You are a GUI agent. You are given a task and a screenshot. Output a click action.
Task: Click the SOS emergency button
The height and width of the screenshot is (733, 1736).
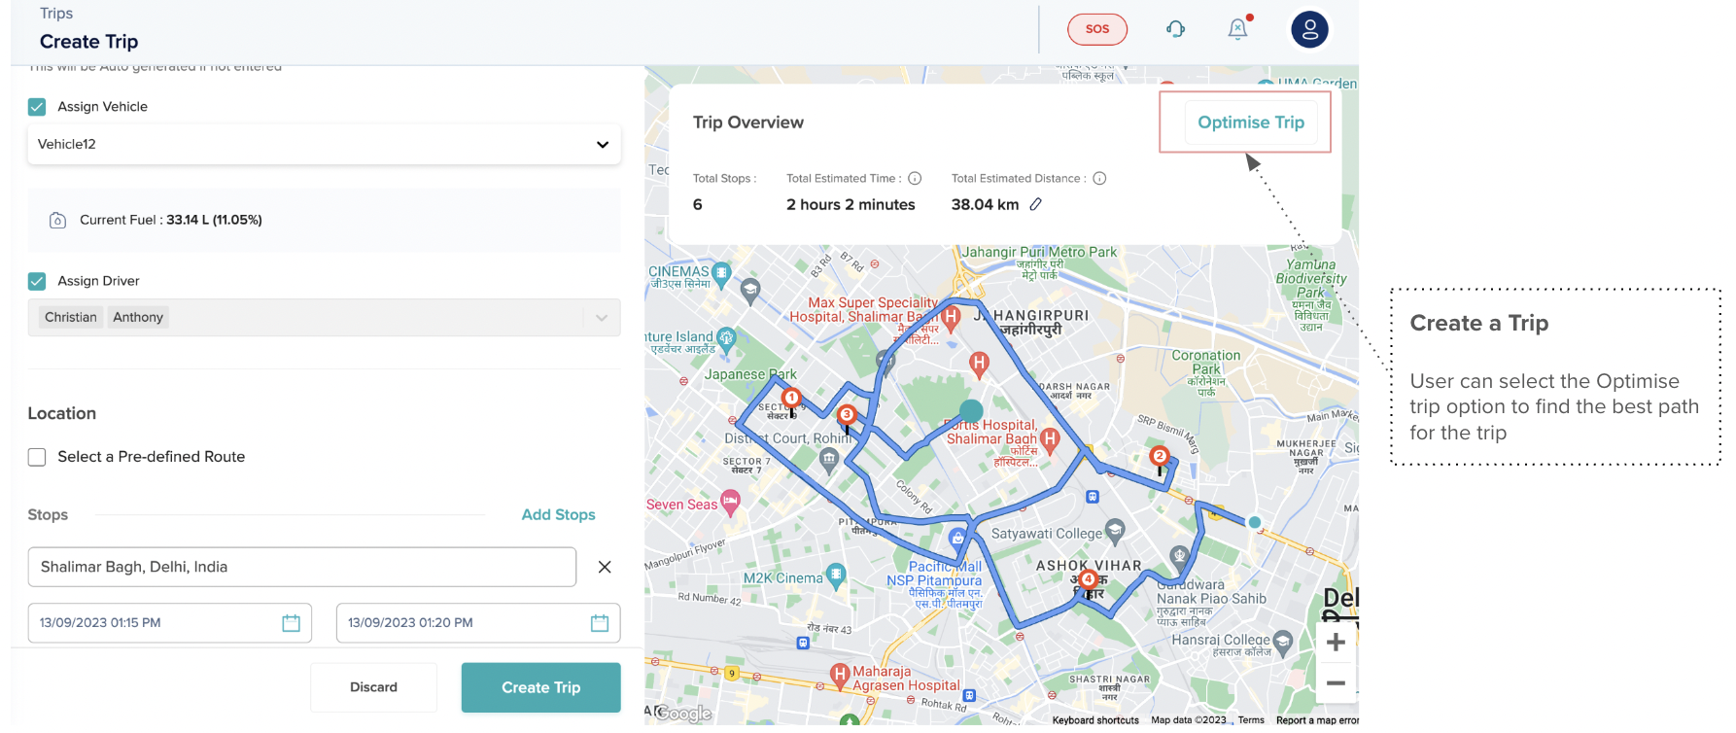click(x=1096, y=29)
